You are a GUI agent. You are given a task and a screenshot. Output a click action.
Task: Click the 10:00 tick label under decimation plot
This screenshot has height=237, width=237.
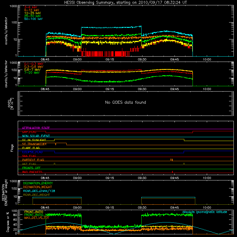[x=207, y=208]
